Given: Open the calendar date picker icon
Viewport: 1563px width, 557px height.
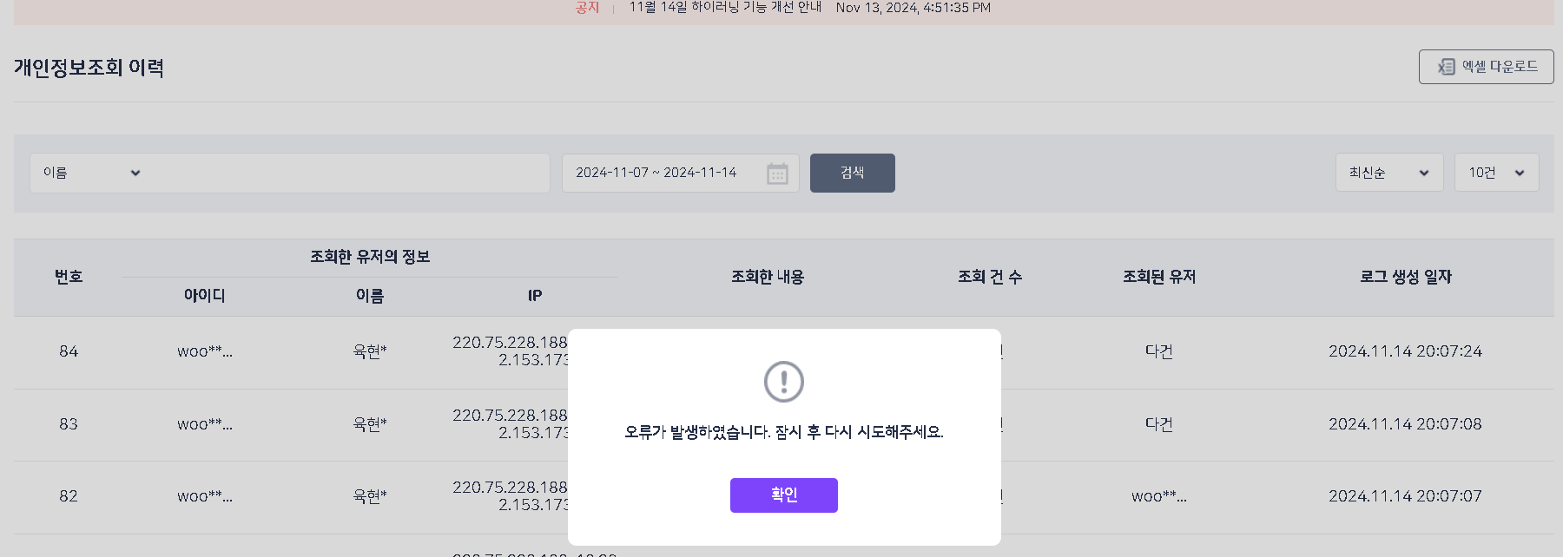Looking at the screenshot, I should tap(777, 174).
